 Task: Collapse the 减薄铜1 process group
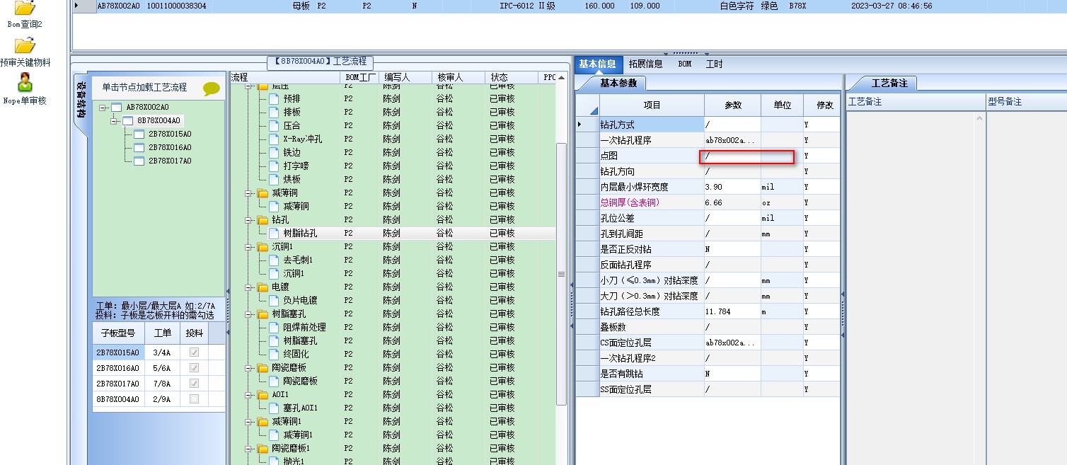249,421
